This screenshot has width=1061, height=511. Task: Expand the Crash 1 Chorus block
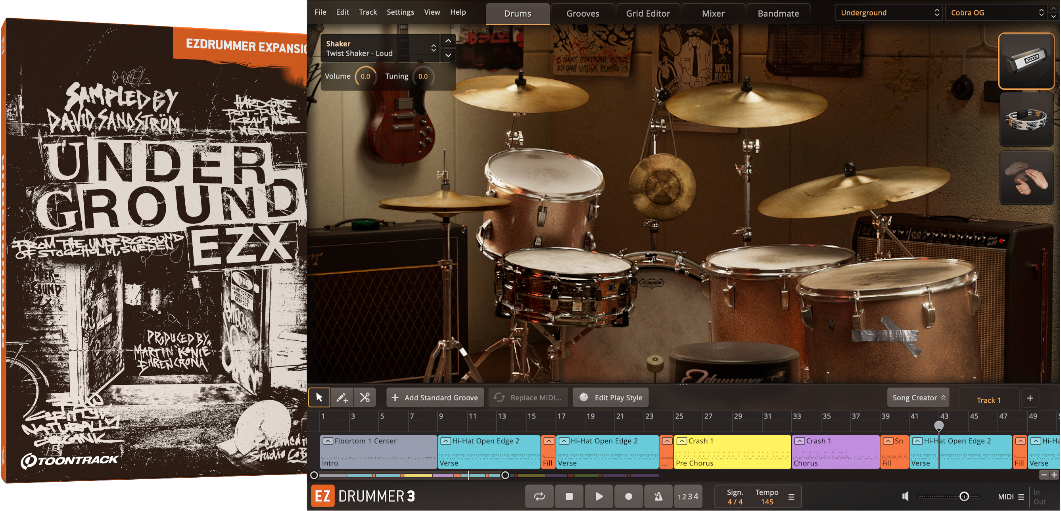[800, 441]
